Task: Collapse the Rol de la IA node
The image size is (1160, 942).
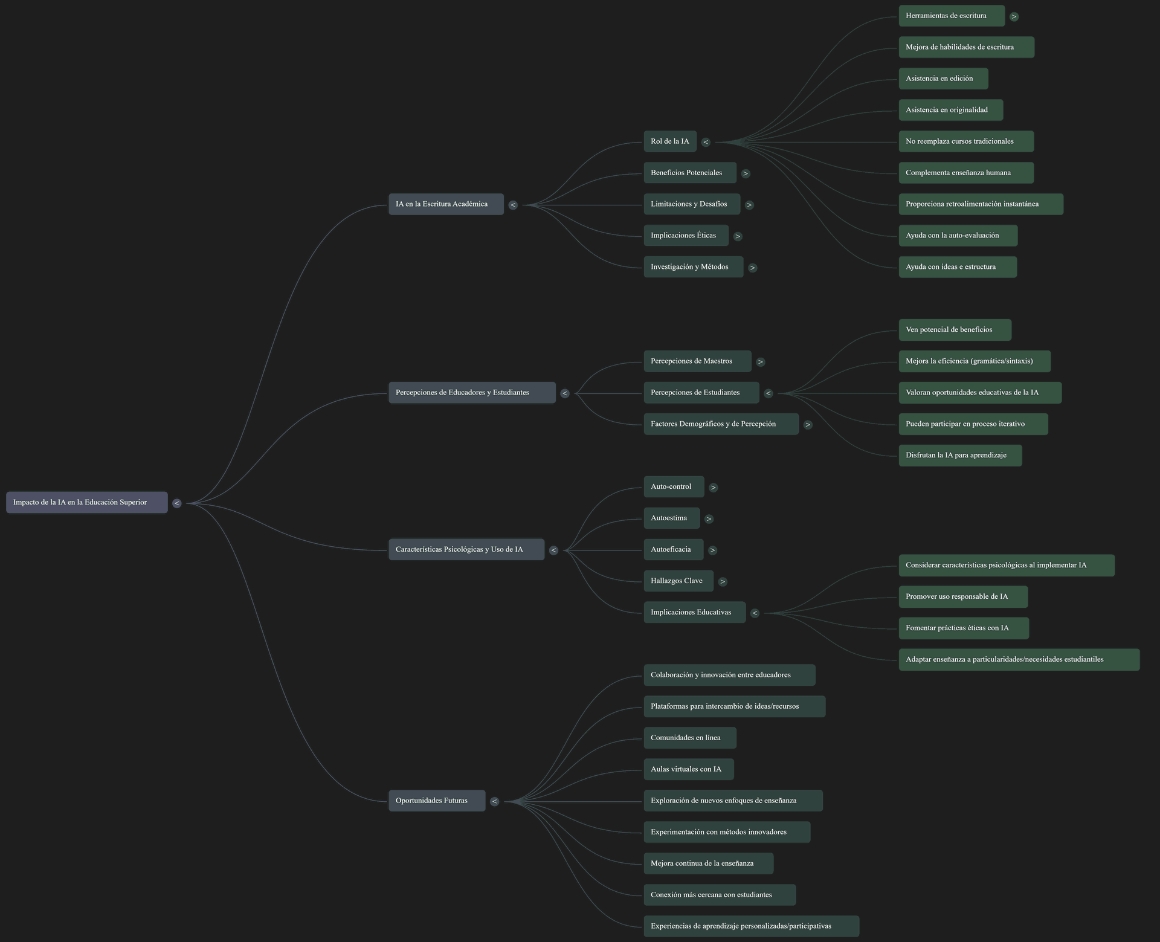Action: (706, 142)
